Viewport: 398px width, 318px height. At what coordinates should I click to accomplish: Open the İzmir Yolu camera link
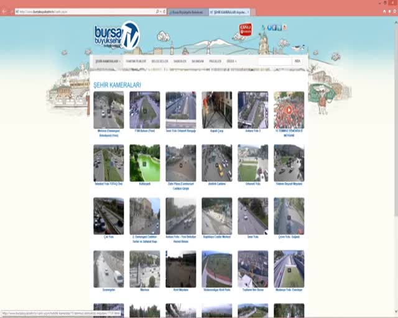tap(253, 237)
